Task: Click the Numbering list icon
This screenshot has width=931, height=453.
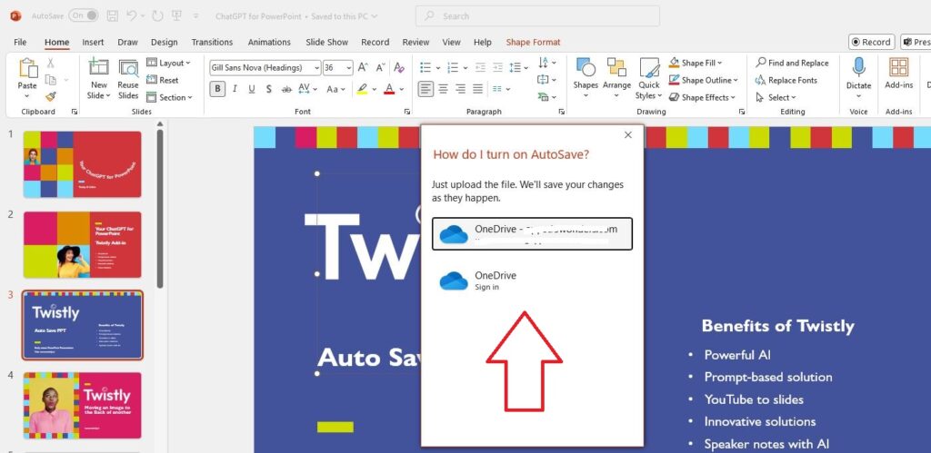Action: pyautogui.click(x=453, y=67)
